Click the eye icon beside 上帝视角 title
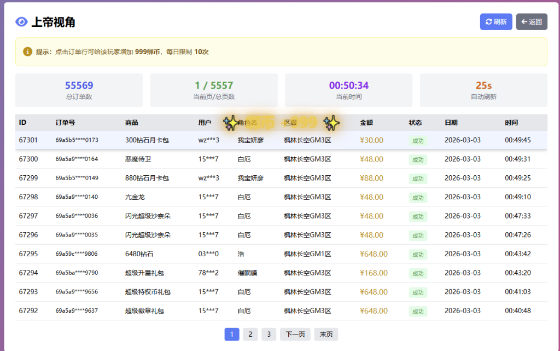 (21, 22)
